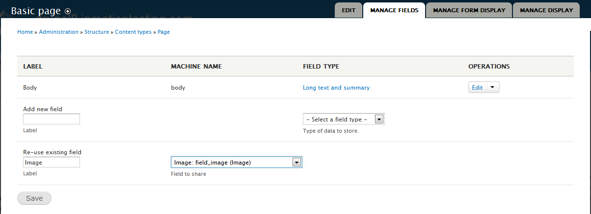Open Content types breadcrumb link
Image resolution: width=591 pixels, height=214 pixels.
tap(133, 32)
